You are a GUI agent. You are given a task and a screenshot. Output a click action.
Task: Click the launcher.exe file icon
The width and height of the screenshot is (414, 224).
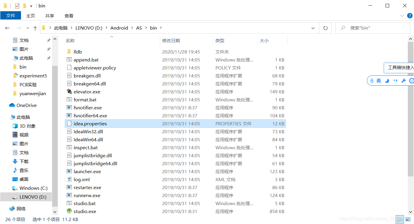[x=69, y=171]
